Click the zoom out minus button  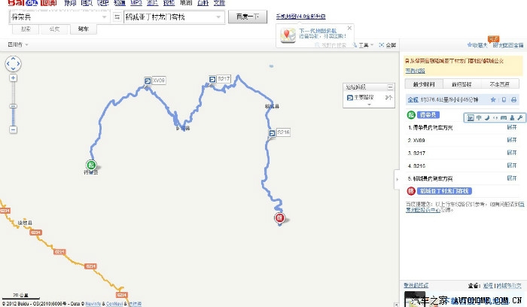click(13, 130)
